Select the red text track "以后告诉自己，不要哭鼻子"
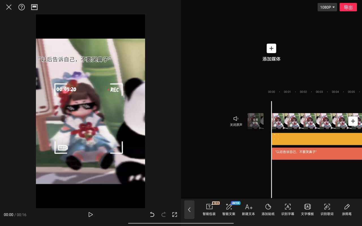Image resolution: width=362 pixels, height=226 pixels. [317, 154]
